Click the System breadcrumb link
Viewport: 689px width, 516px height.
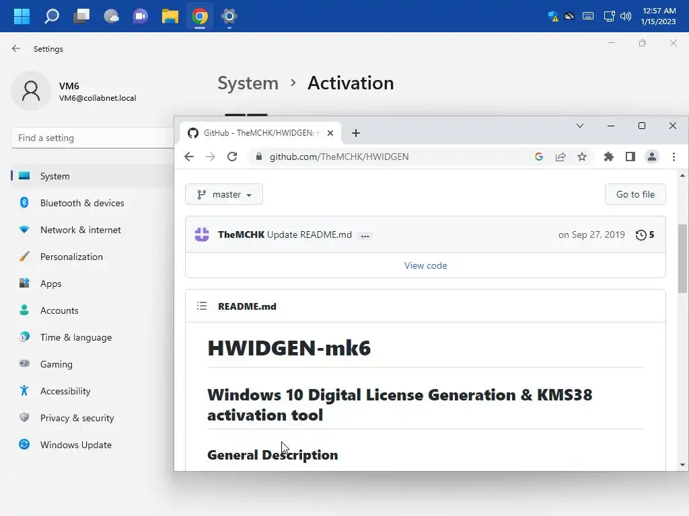pyautogui.click(x=248, y=83)
